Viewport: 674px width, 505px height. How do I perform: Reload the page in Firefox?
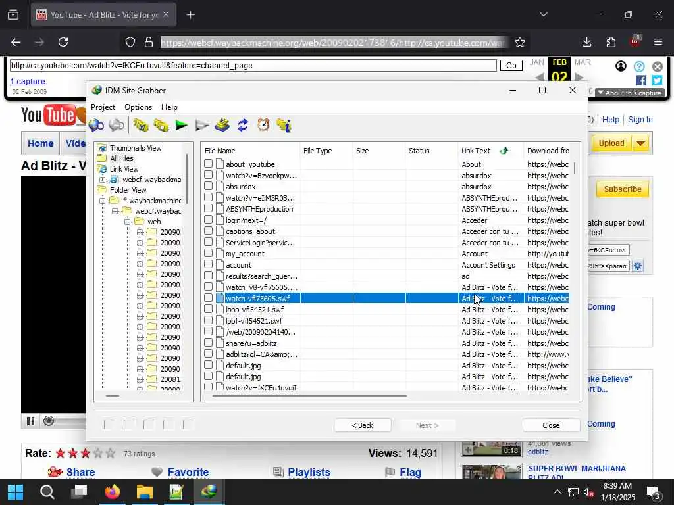pos(63,42)
